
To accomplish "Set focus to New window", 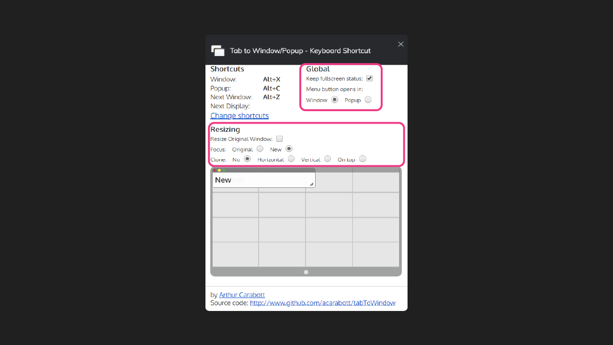I will click(289, 149).
